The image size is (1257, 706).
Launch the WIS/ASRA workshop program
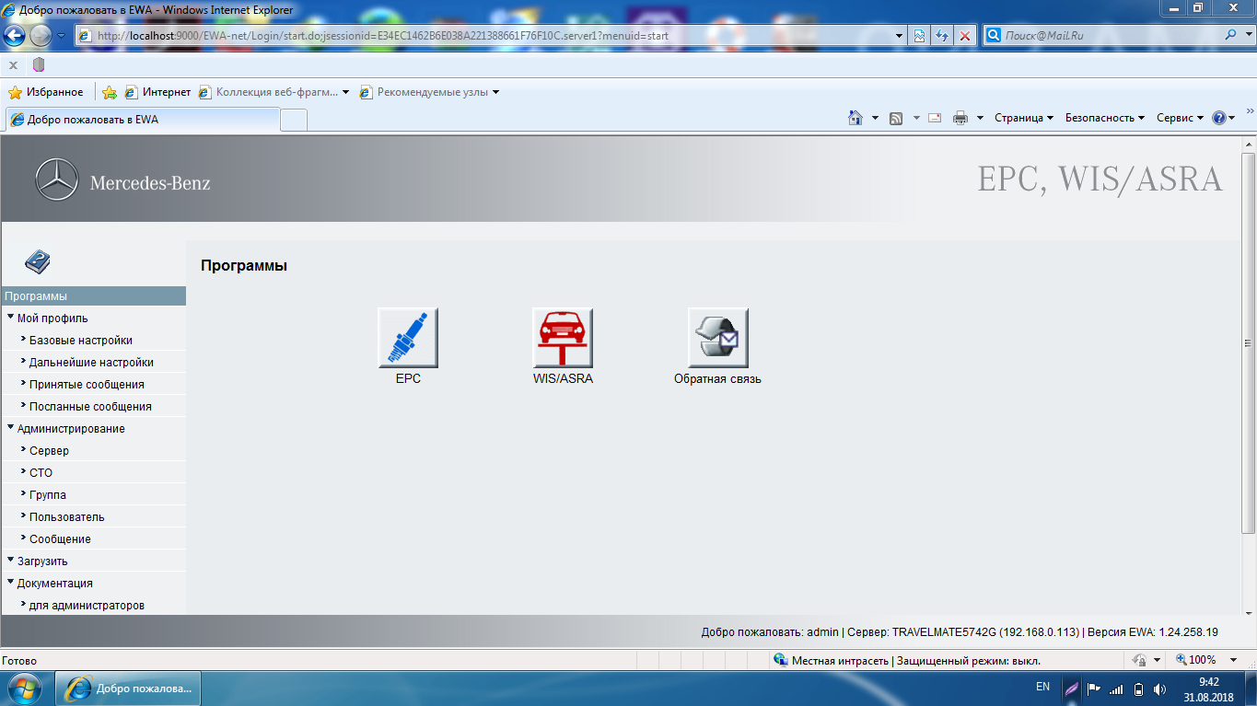563,338
